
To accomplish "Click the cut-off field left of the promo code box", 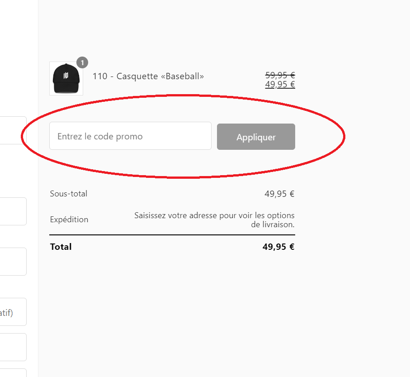I will click(x=13, y=130).
